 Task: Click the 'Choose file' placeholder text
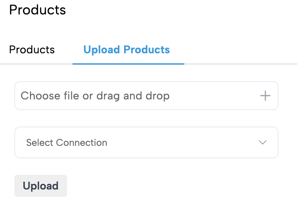coord(95,96)
